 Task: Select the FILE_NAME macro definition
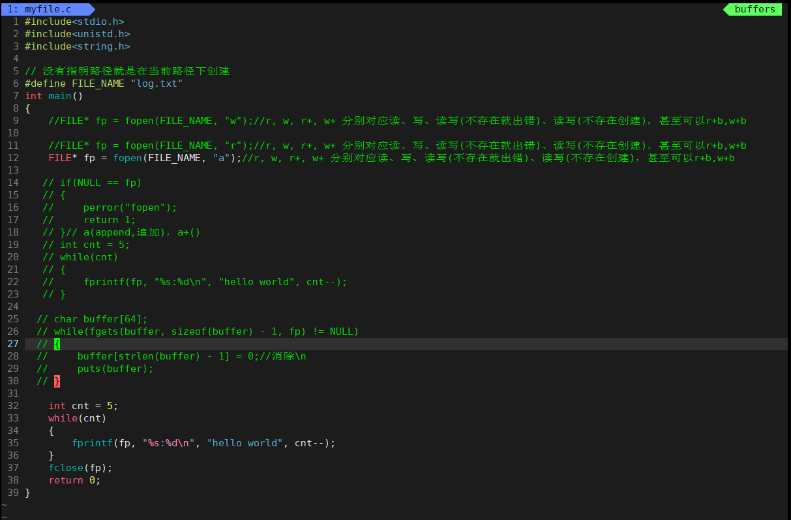97,83
